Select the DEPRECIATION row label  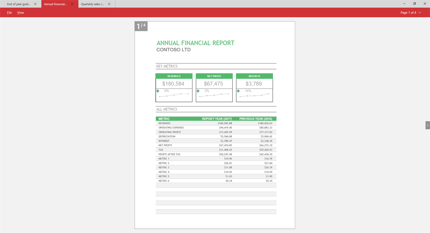pyautogui.click(x=167, y=137)
